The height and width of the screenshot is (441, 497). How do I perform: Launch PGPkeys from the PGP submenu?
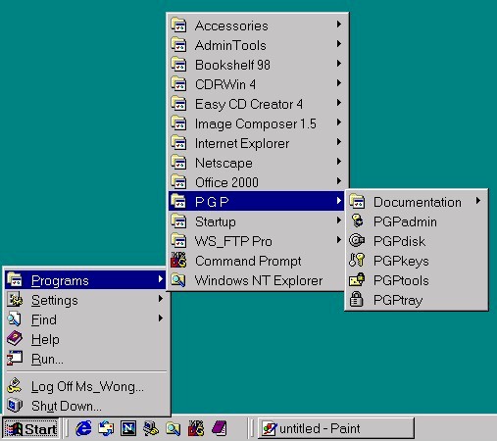[x=417, y=261]
